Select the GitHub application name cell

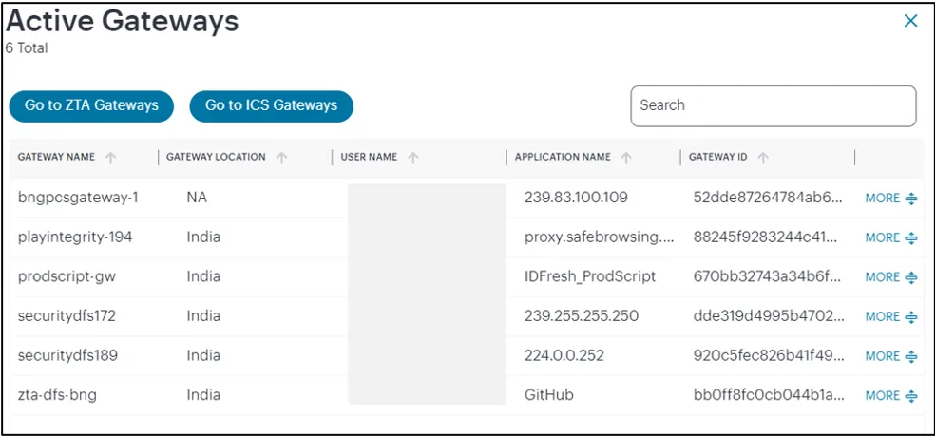tap(549, 395)
